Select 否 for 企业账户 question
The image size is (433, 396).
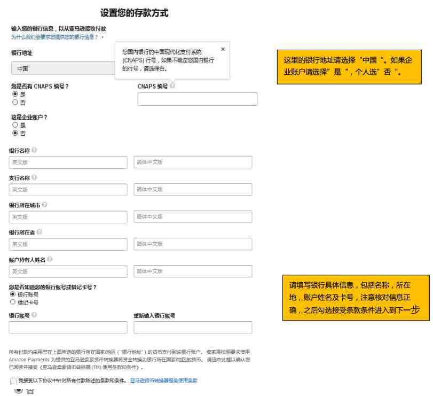tap(15, 133)
